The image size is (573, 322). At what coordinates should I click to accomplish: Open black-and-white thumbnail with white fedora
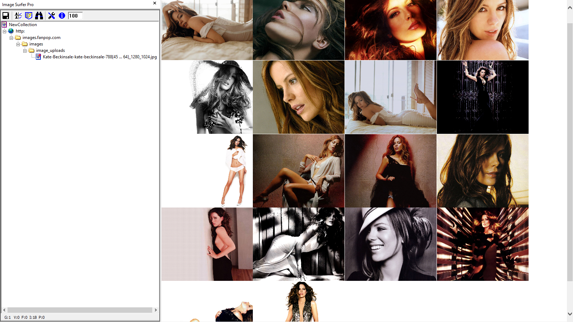pos(391,244)
